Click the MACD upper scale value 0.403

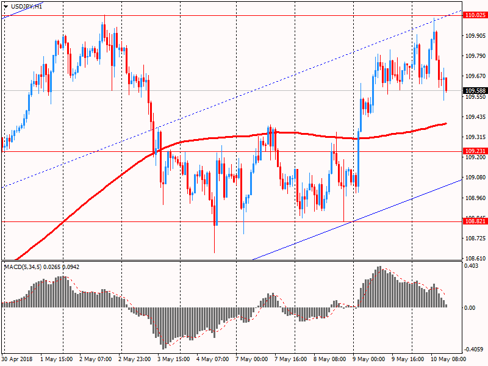click(471, 266)
